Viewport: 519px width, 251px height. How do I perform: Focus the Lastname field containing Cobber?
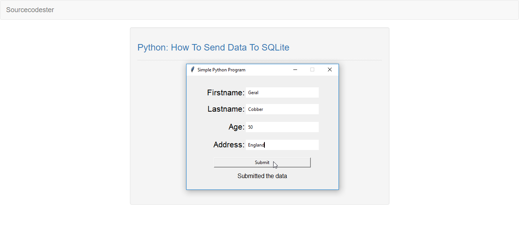pyautogui.click(x=282, y=109)
